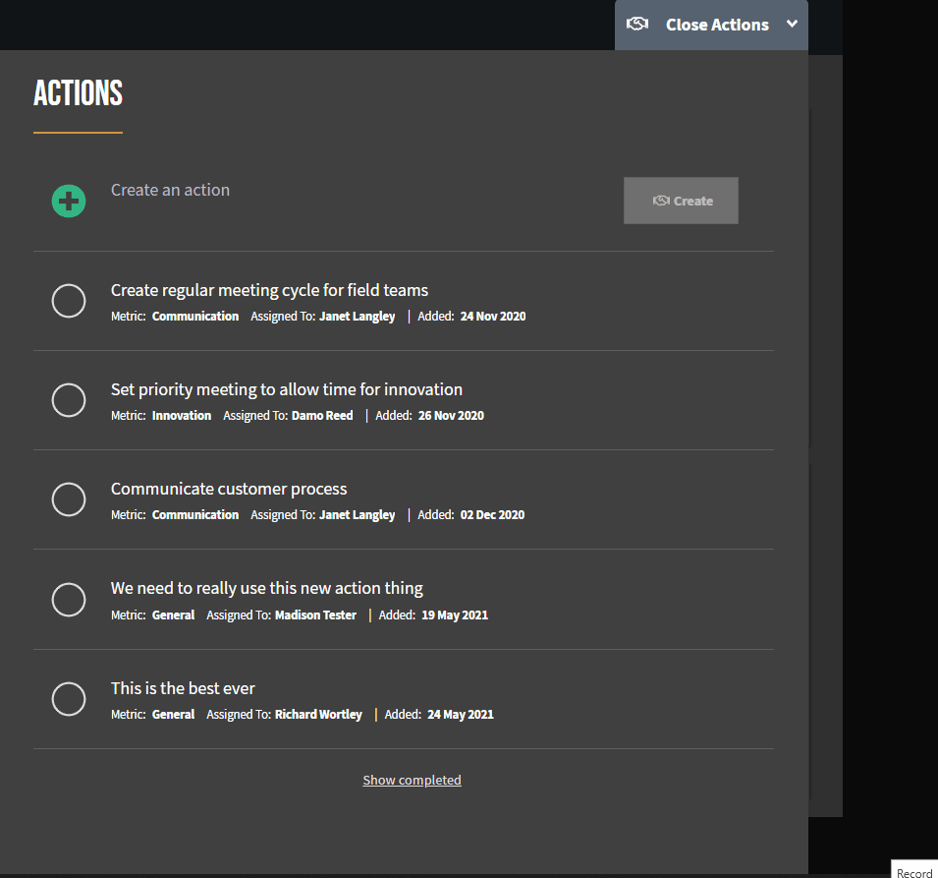Viewport: 938px width, 878px height.
Task: Click the 'Communicate customer process' title
Action: (229, 490)
